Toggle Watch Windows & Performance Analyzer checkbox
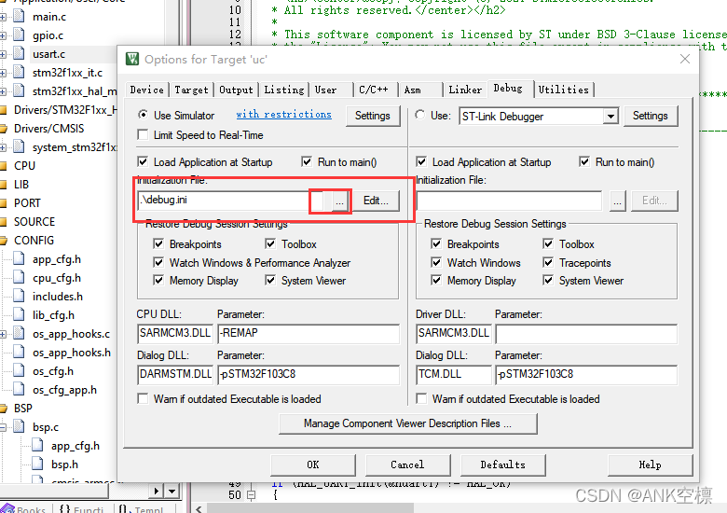727x513 pixels. (x=158, y=262)
